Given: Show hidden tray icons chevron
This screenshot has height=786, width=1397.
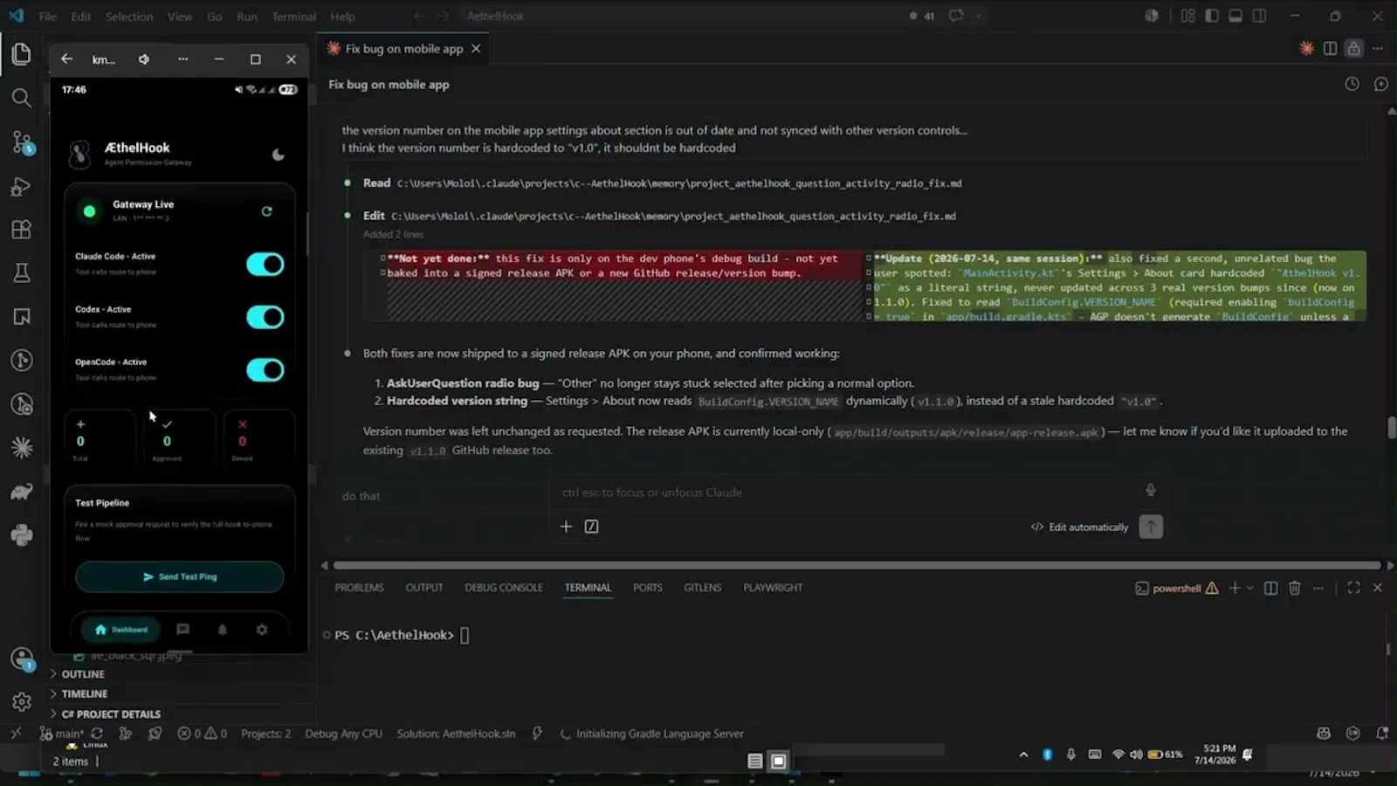Looking at the screenshot, I should pos(1023,755).
